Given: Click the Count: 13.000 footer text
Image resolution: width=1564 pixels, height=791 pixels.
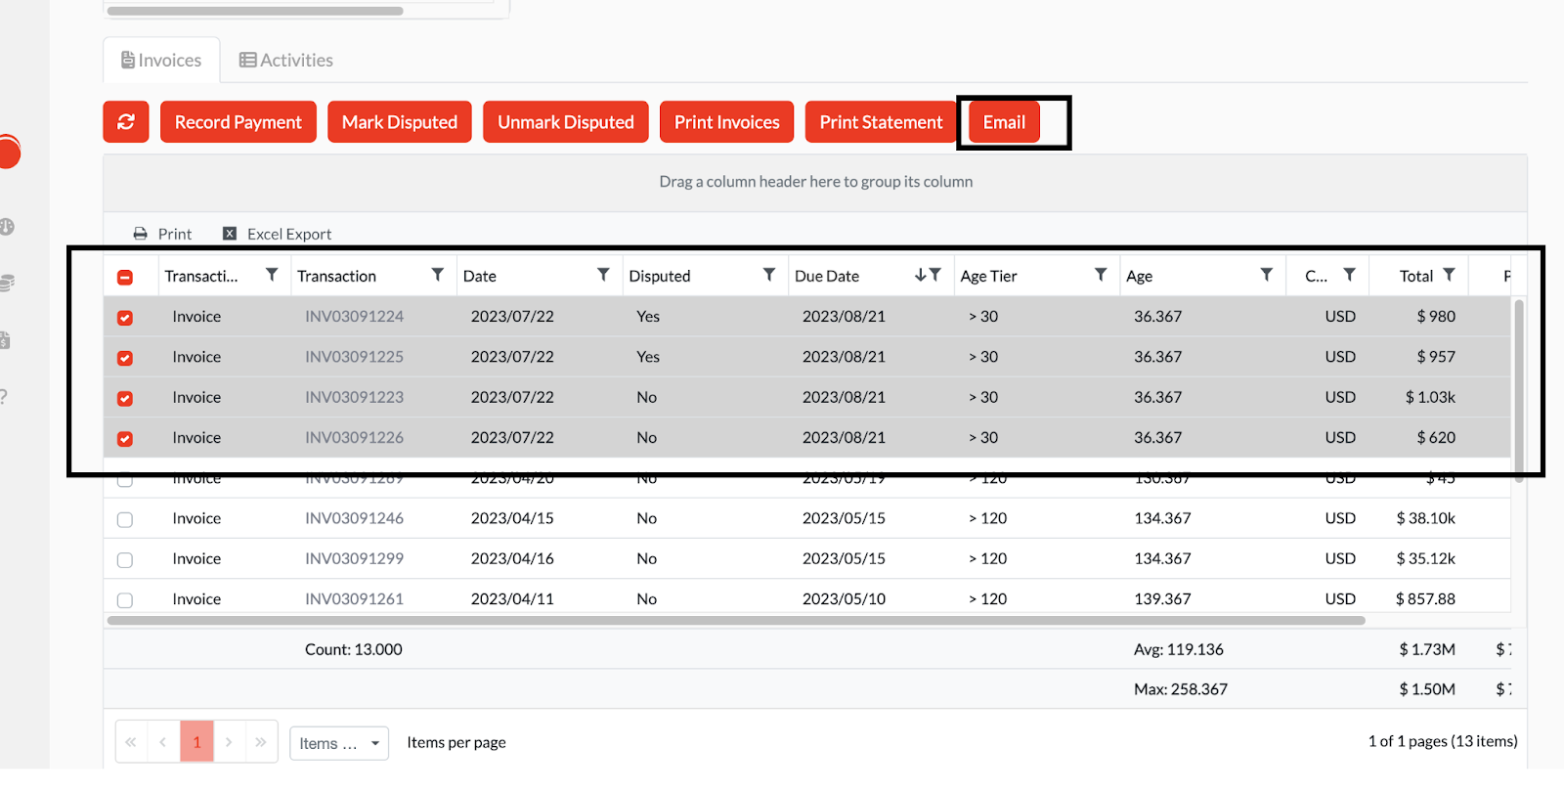Looking at the screenshot, I should pyautogui.click(x=354, y=649).
